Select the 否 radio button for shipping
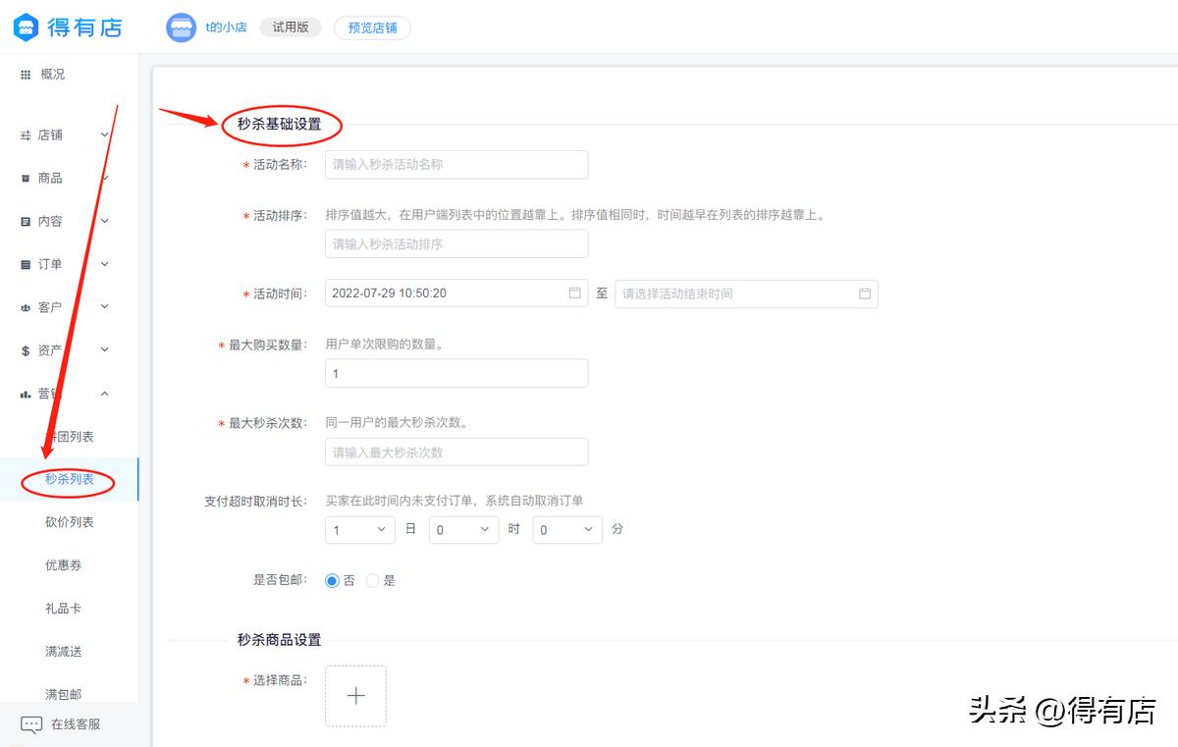1178x747 pixels. coord(332,580)
